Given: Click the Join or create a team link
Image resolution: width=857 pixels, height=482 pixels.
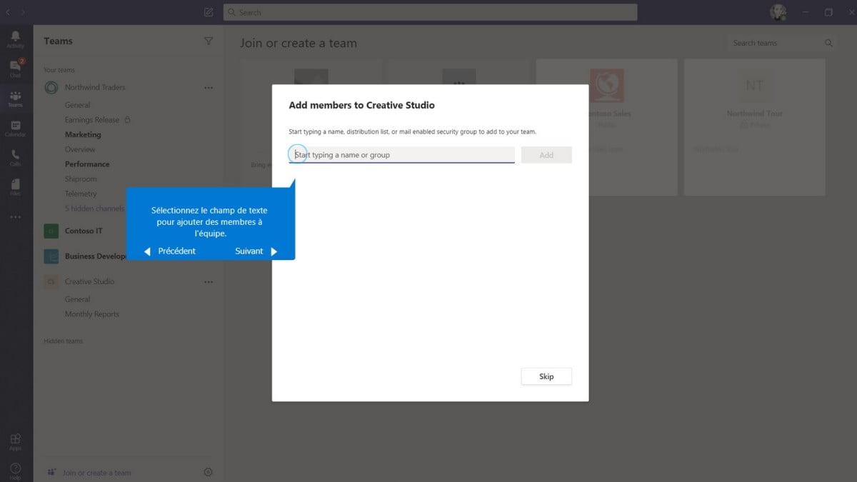Looking at the screenshot, I should 96,473.
